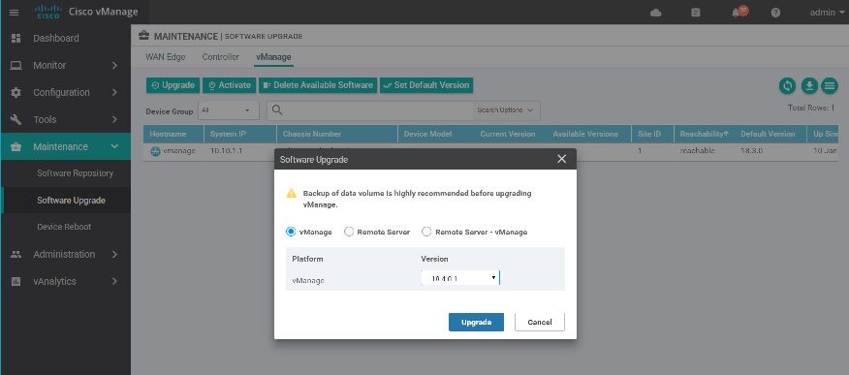Click the Cisco logo
The image size is (849, 375).
click(x=48, y=12)
